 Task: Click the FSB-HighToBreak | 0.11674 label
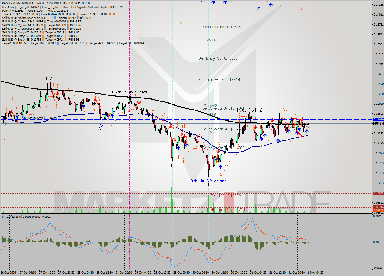(x=38, y=118)
